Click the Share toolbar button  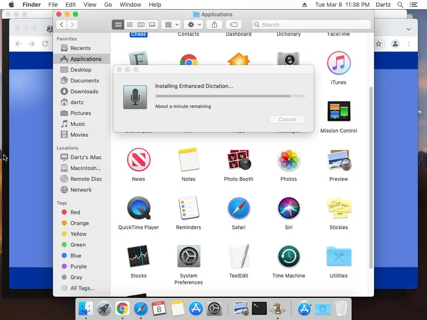tap(215, 25)
